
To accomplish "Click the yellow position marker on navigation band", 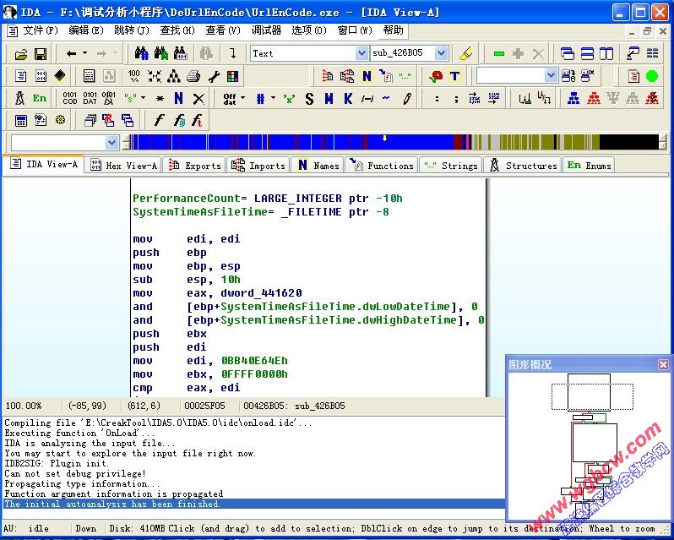I will pos(384,138).
